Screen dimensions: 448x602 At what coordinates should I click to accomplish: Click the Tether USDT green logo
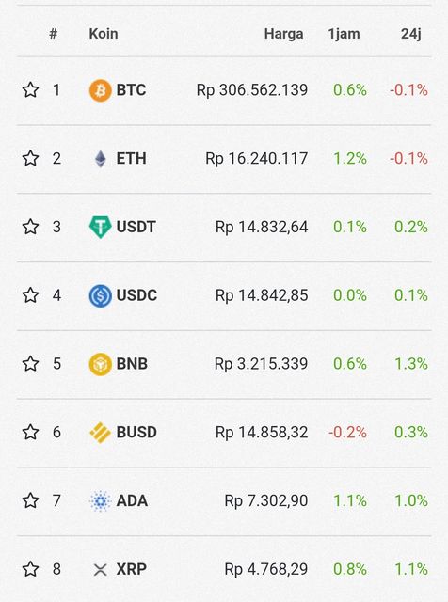(x=101, y=227)
